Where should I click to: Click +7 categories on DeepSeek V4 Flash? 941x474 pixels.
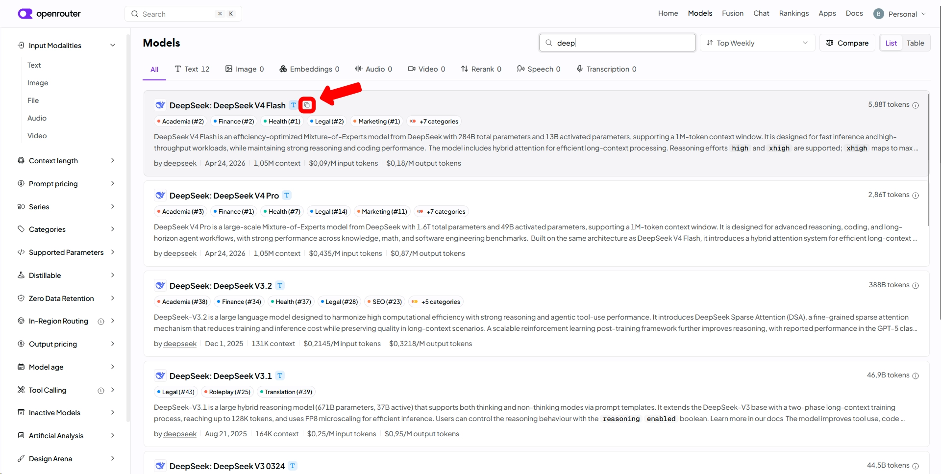434,122
